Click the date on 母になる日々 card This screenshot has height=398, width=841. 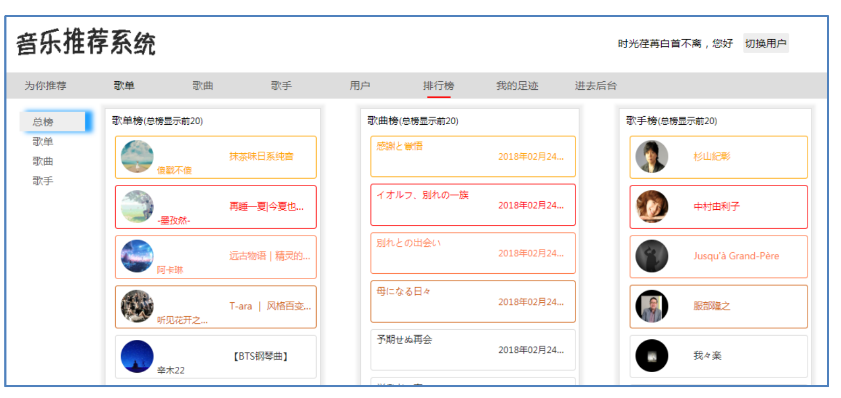[x=531, y=302]
